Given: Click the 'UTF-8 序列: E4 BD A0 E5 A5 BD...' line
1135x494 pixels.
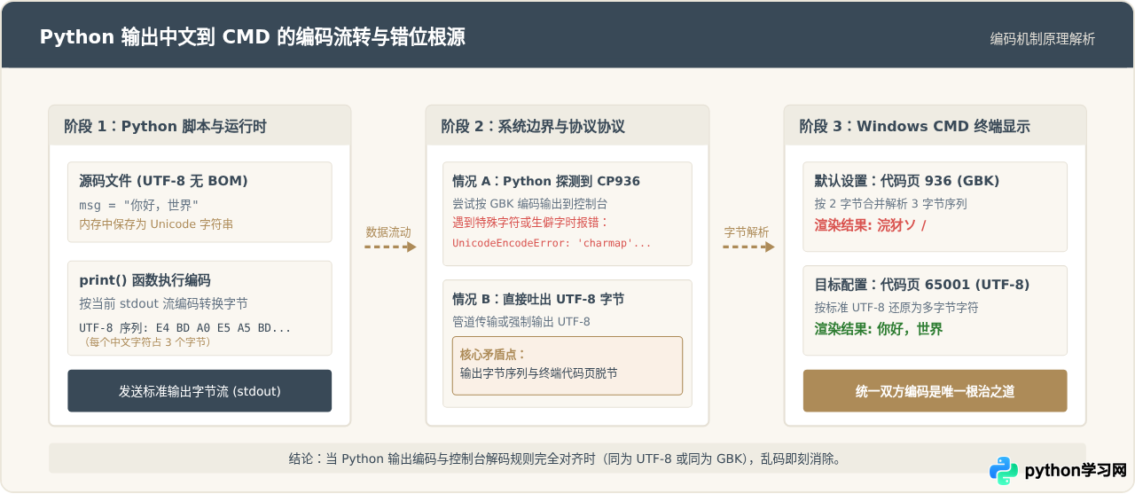Looking at the screenshot, I should coord(184,328).
